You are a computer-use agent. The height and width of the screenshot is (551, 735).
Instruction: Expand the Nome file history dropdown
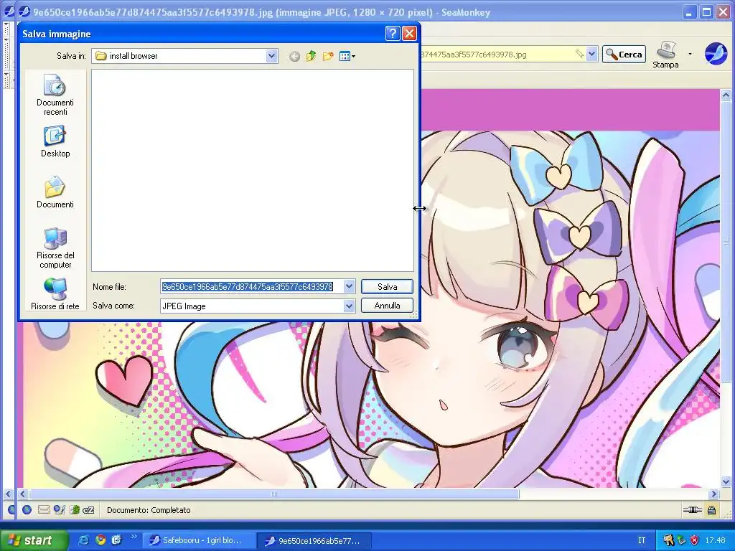tap(350, 286)
